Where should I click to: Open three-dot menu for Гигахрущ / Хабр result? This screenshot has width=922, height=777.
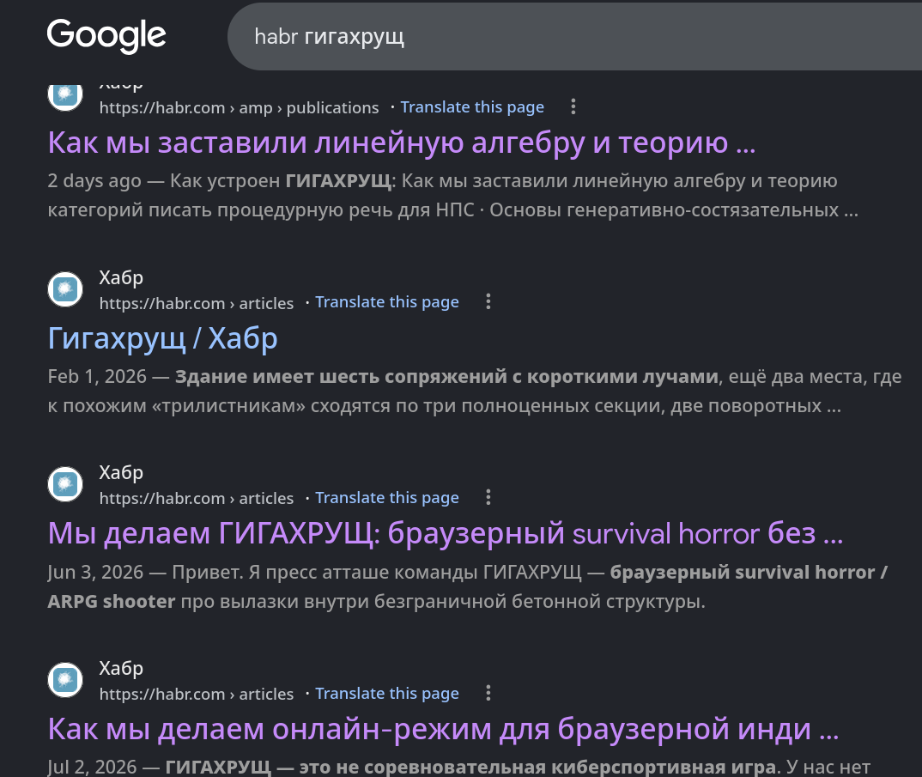click(x=488, y=301)
